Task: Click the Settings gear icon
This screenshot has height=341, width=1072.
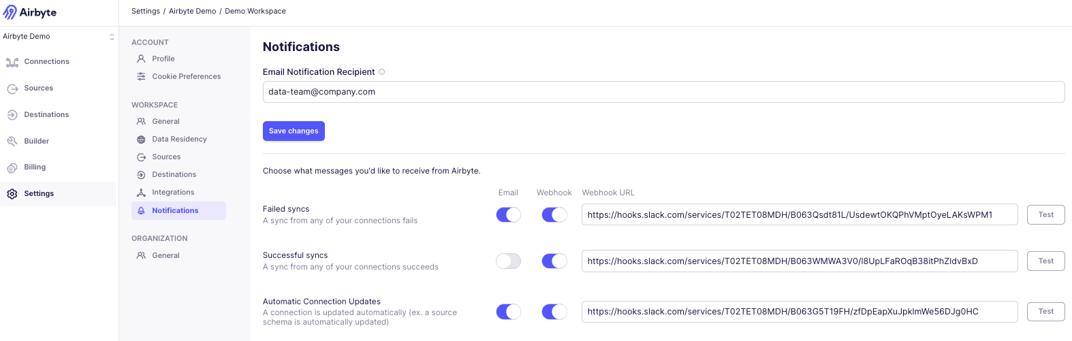Action: 12,194
